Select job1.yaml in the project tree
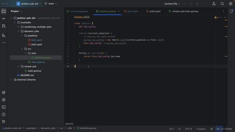Screen dimensions: 235x132 click(x=35, y=40)
